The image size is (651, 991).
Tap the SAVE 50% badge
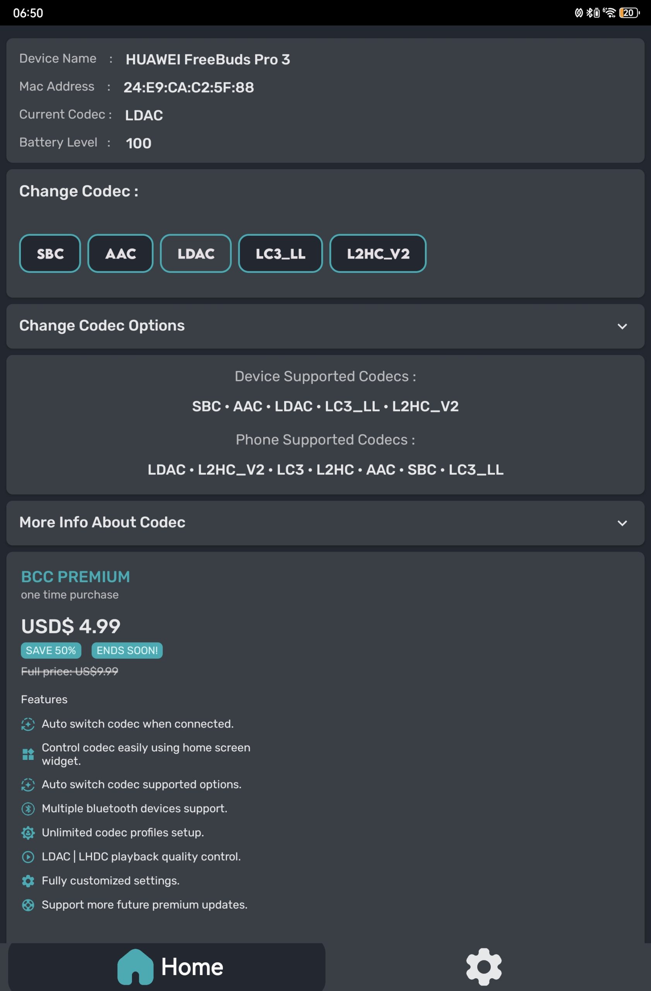(51, 650)
